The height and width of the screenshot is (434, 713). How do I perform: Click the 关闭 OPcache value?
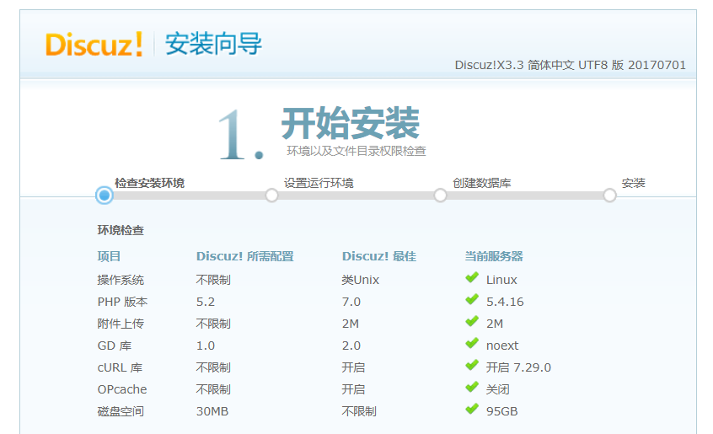coord(497,389)
